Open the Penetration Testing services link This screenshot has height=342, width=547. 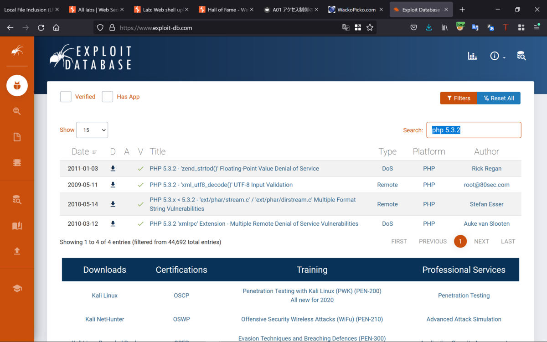(x=464, y=295)
